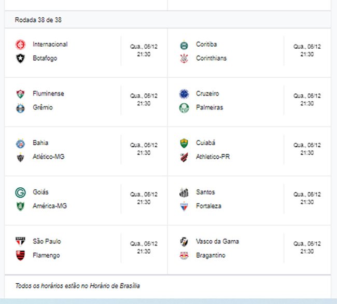The width and height of the screenshot is (337, 304).
Task: Select the Atlético-MG team name
Action: point(49,157)
